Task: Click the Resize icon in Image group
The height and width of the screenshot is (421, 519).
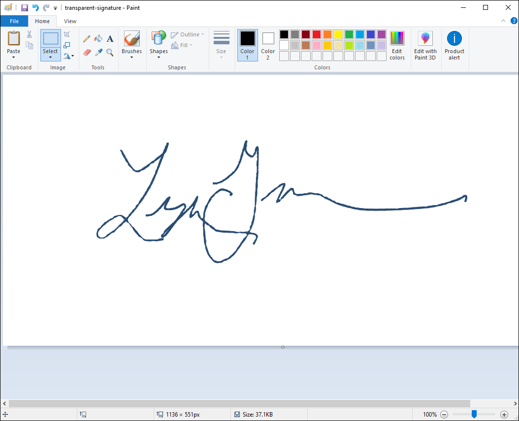Action: pos(67,45)
